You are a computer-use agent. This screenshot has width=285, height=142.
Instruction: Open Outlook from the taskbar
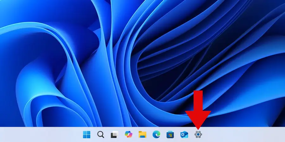click(x=184, y=135)
